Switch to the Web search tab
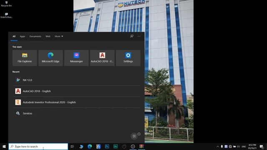 pyautogui.click(x=48, y=36)
